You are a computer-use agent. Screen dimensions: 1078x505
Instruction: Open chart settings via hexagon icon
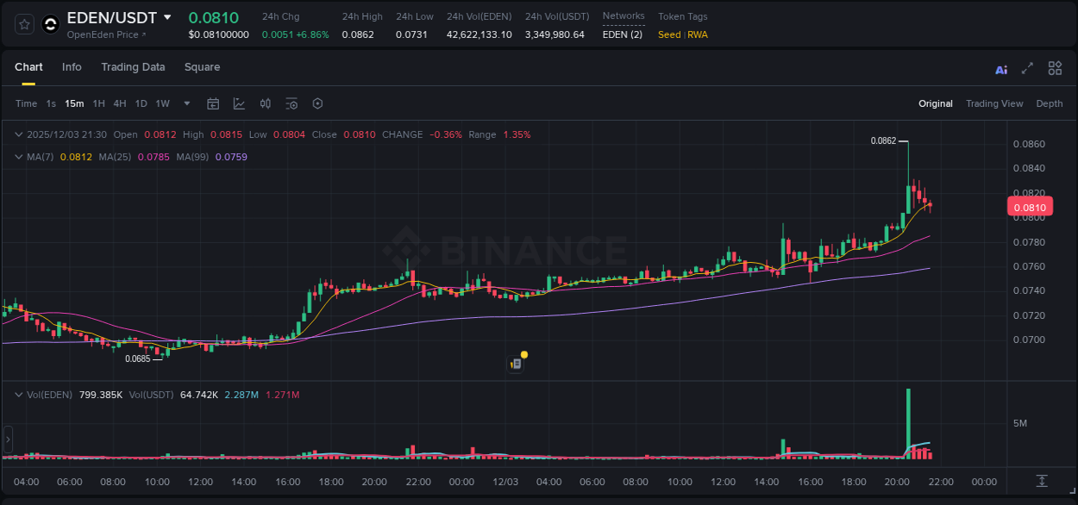[317, 103]
